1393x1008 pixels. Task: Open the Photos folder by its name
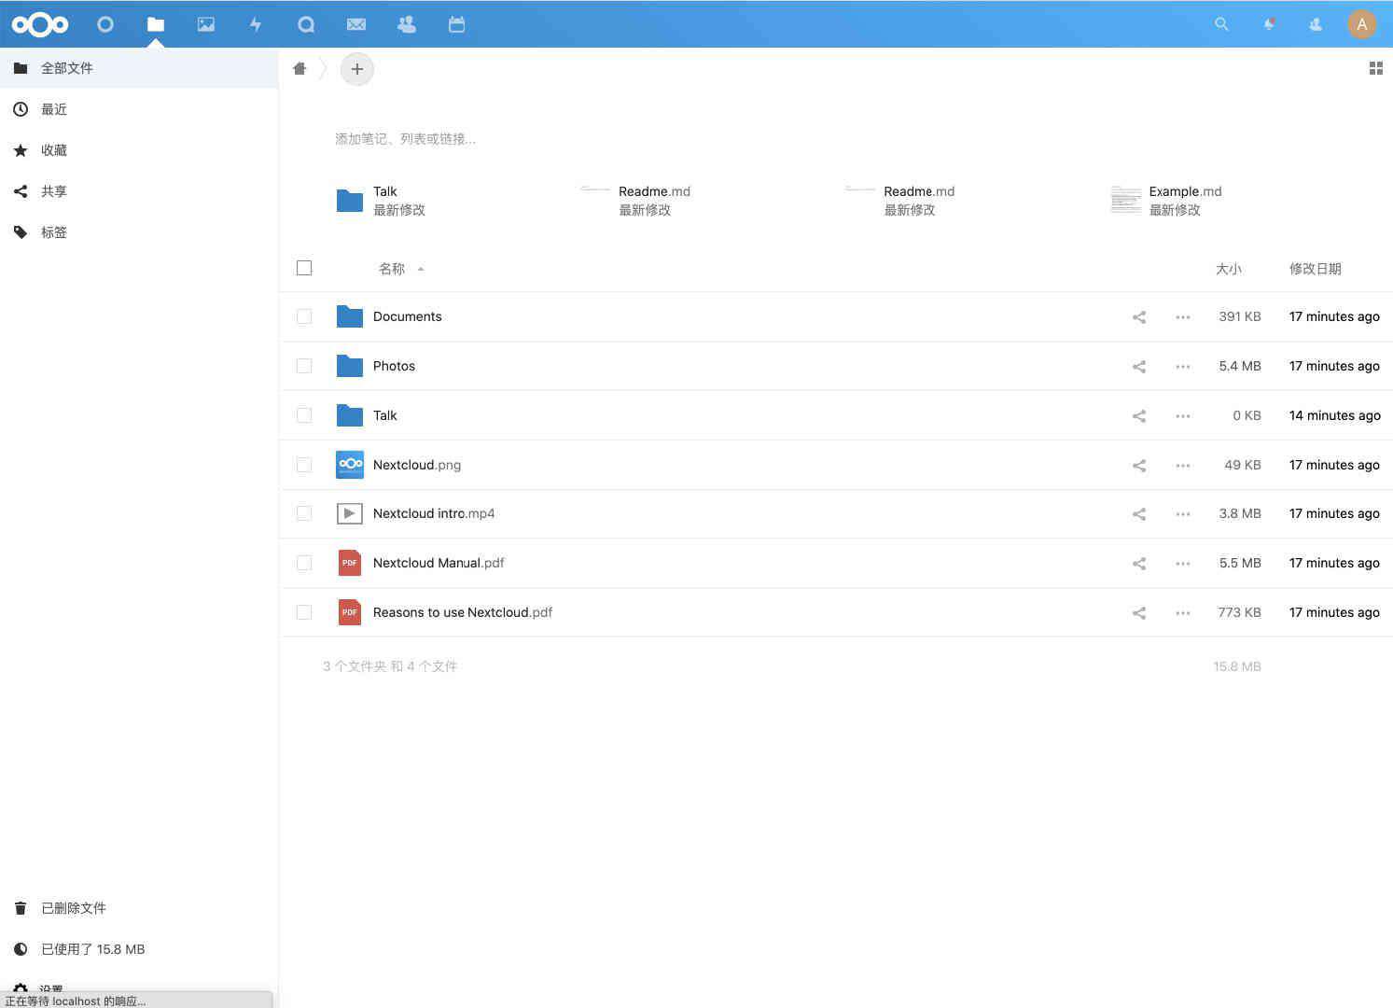(x=394, y=366)
